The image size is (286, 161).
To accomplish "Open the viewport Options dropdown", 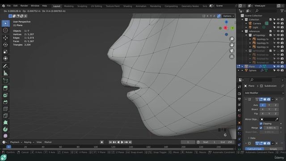I will click(x=228, y=16).
